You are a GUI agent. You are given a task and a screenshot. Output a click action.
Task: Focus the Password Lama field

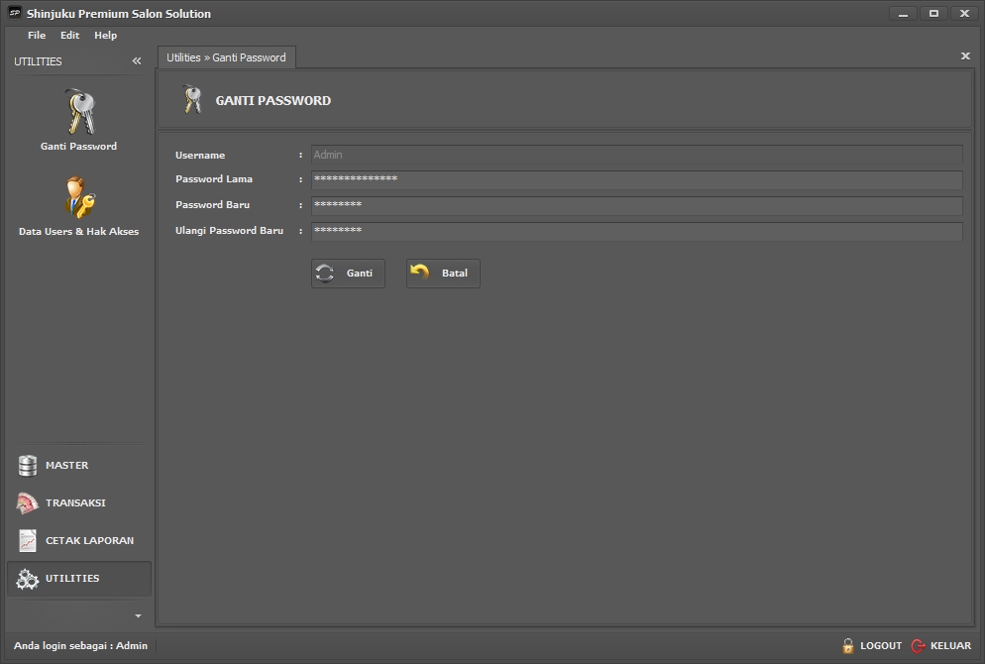[x=636, y=179]
